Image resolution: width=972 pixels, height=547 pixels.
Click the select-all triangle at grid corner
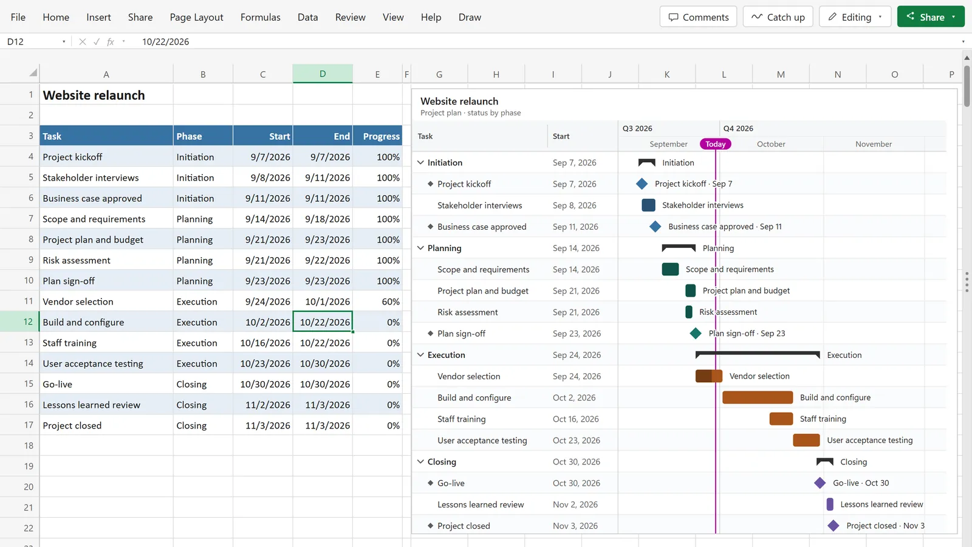click(33, 73)
